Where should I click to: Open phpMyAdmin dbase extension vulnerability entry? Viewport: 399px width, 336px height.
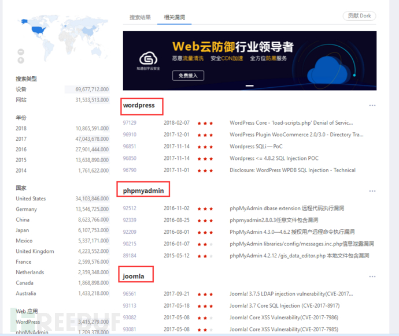point(287,208)
